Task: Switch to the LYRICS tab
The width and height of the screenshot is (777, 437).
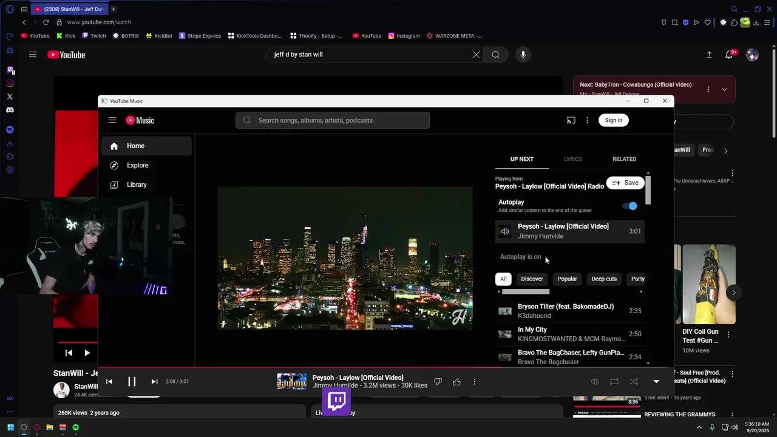Action: (573, 159)
